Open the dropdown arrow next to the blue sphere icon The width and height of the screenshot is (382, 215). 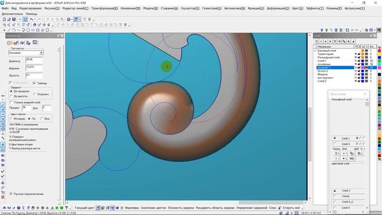[72, 20]
